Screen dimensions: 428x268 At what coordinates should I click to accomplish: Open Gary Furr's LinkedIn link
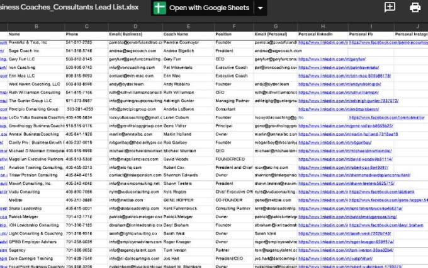332,59
